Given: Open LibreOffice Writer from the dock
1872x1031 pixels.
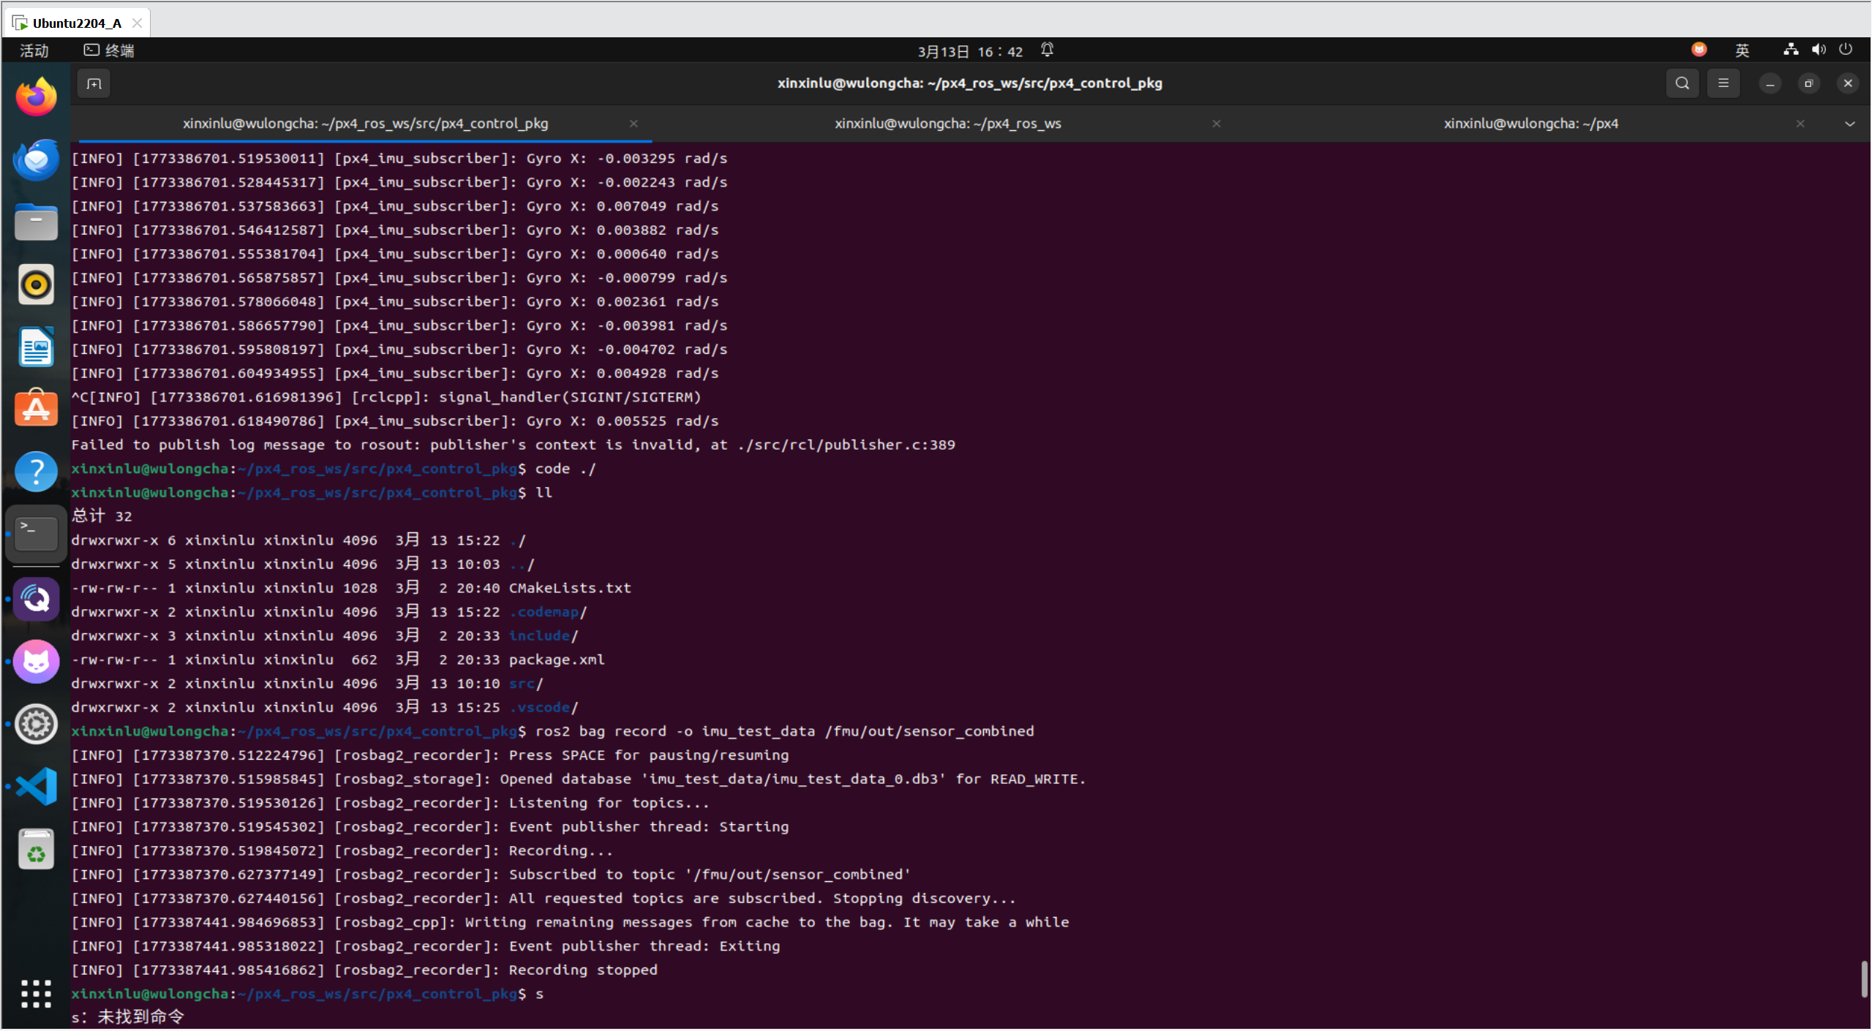Looking at the screenshot, I should [36, 347].
